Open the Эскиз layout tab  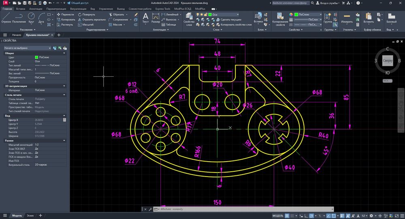tap(30, 216)
